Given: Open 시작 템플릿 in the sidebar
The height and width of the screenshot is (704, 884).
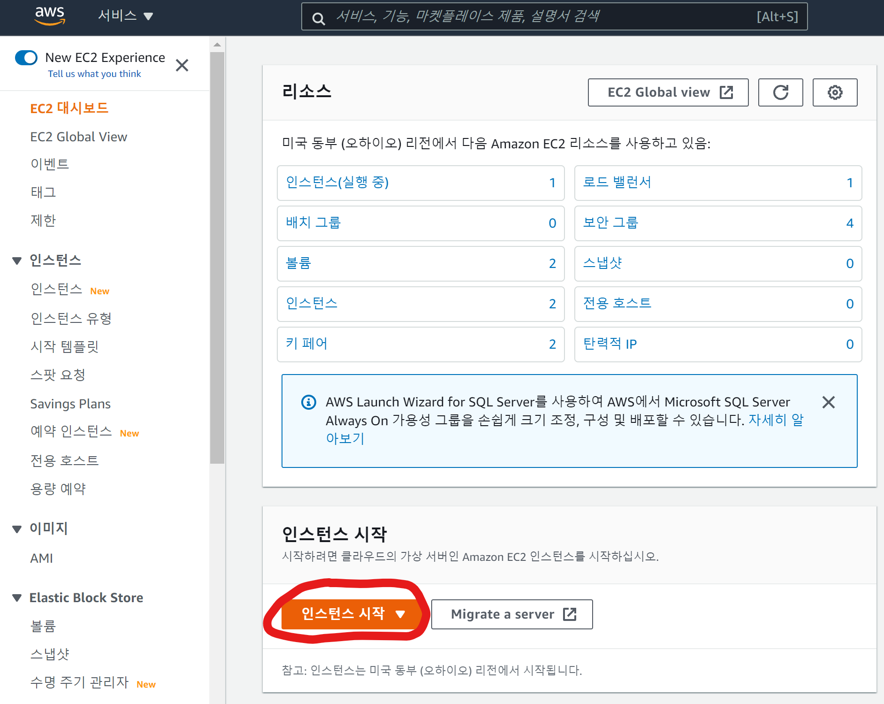Looking at the screenshot, I should (65, 346).
